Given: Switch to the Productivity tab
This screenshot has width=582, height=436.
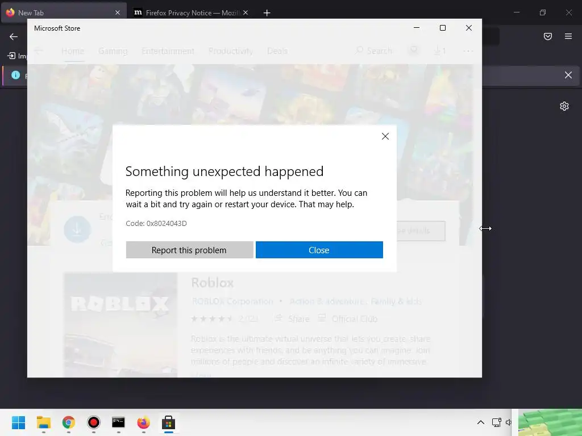Looking at the screenshot, I should pyautogui.click(x=231, y=51).
